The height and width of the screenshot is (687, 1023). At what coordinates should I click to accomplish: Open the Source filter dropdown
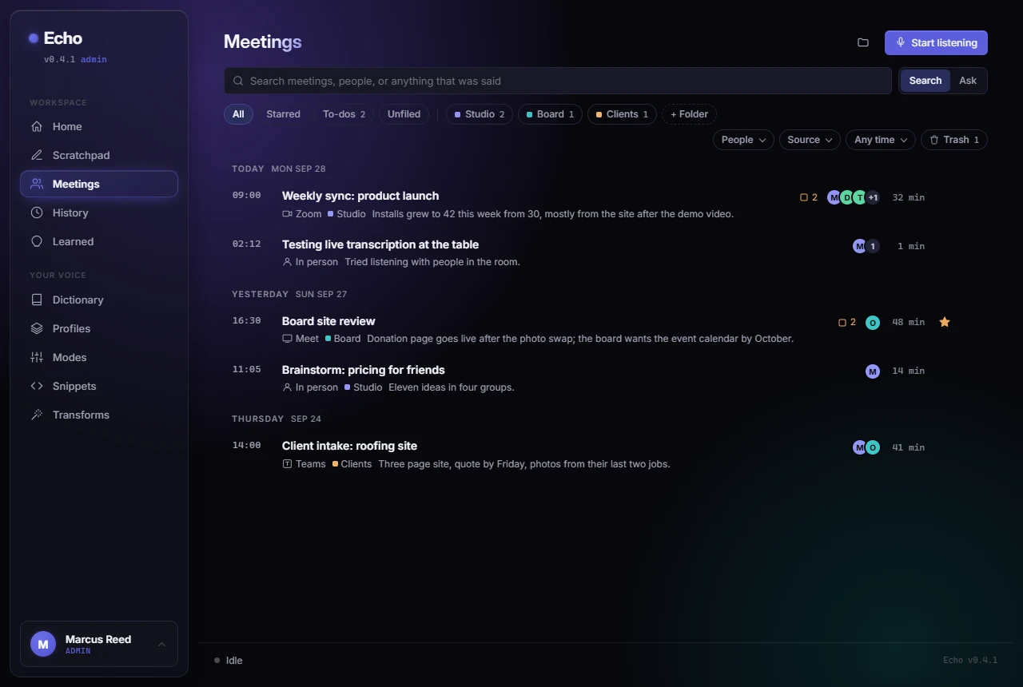pyautogui.click(x=810, y=140)
